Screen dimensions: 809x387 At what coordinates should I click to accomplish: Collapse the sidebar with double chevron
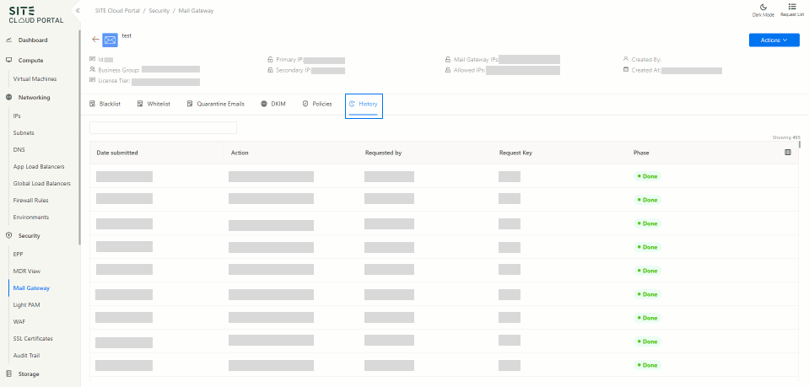click(78, 10)
